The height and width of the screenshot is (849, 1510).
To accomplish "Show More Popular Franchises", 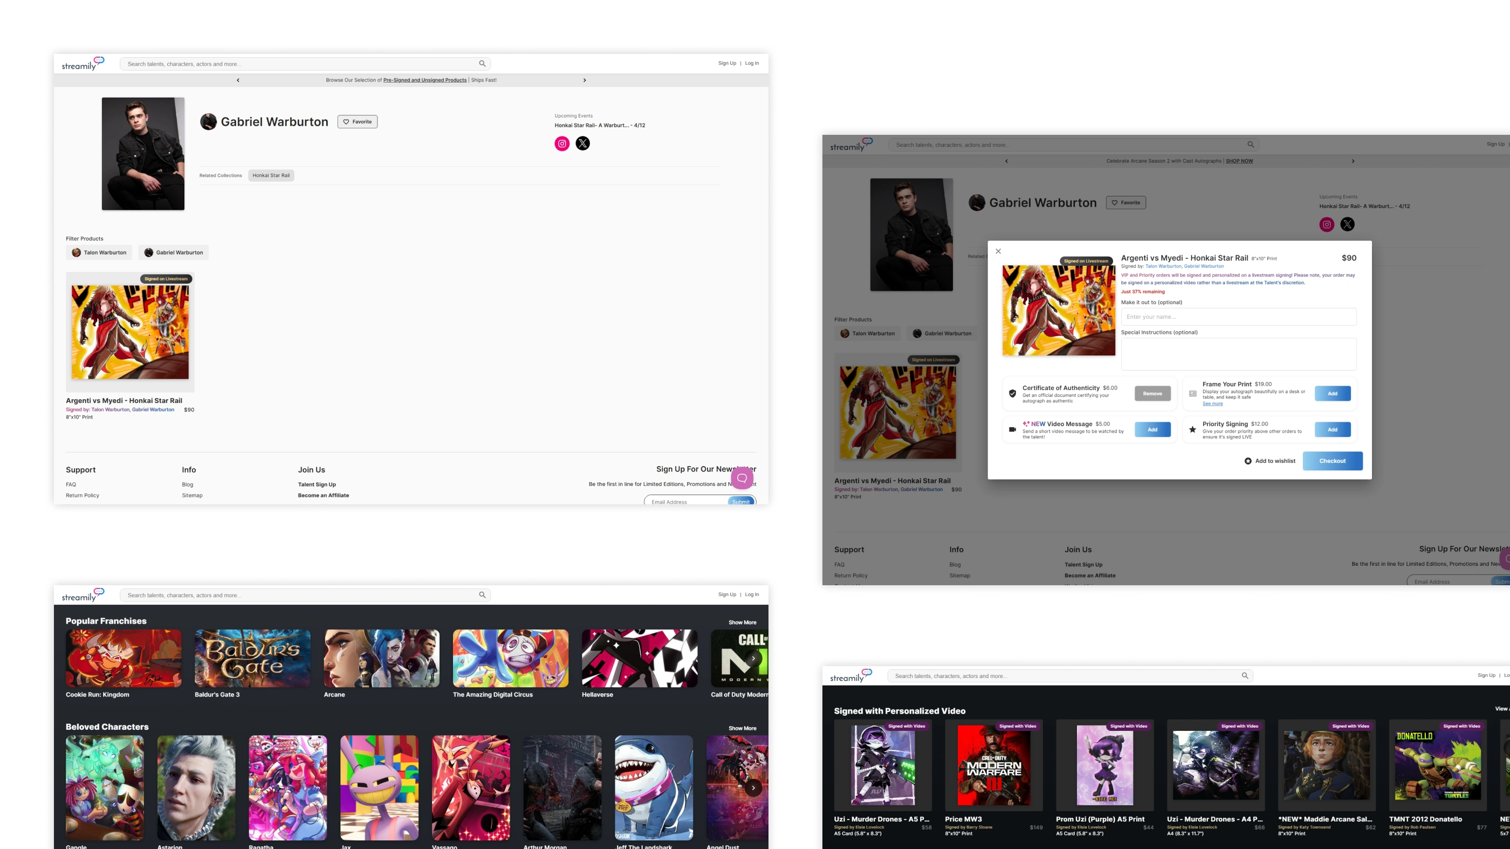I will pos(742,622).
